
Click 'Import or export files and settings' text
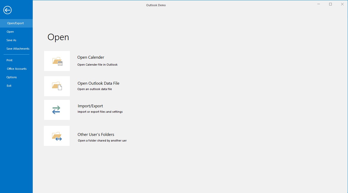[x=100, y=112]
